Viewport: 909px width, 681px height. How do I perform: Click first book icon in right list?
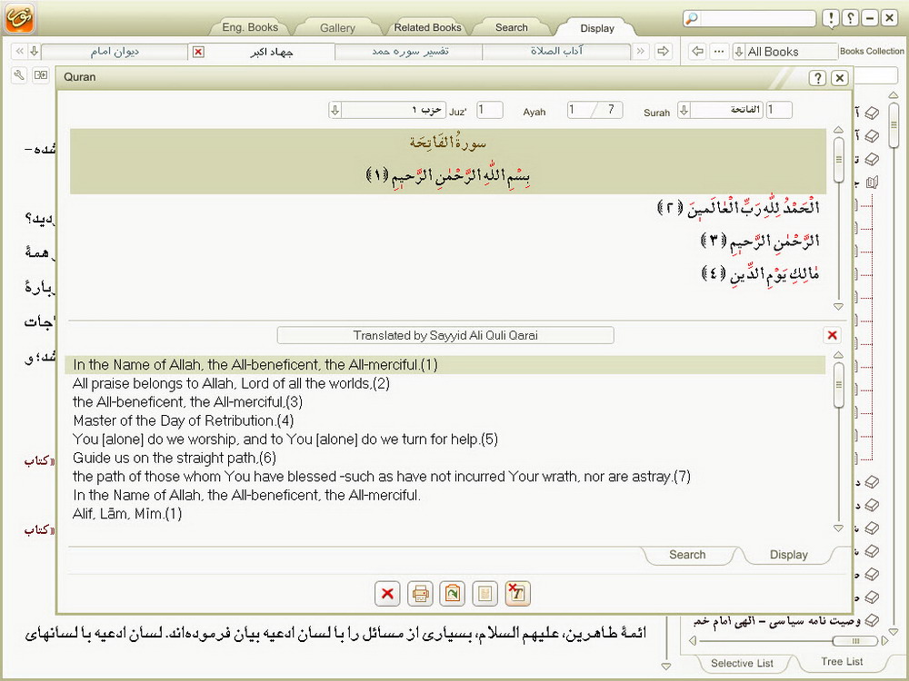(x=872, y=113)
